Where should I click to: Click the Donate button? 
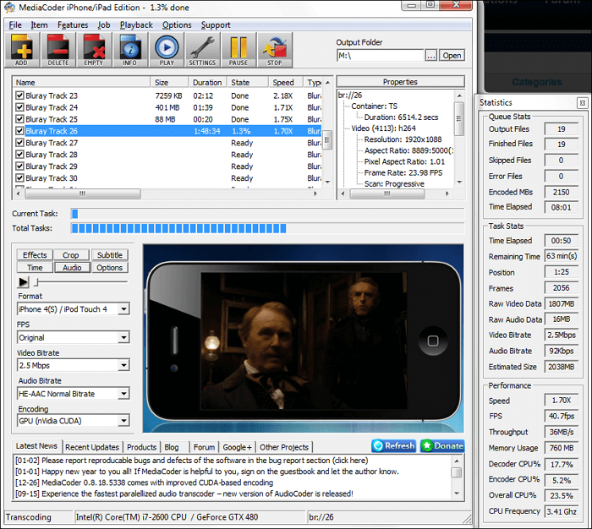coord(442,446)
